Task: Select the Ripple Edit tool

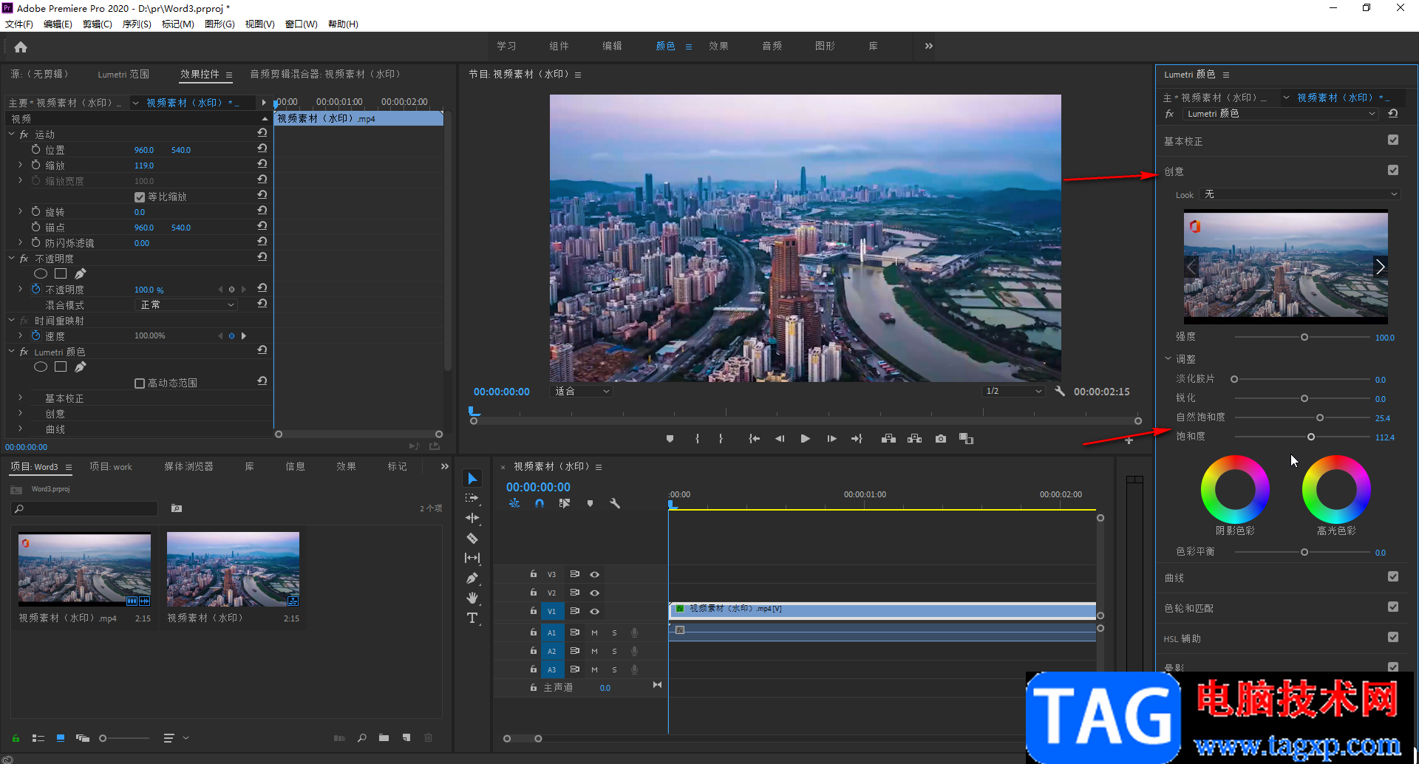Action: pyautogui.click(x=473, y=519)
